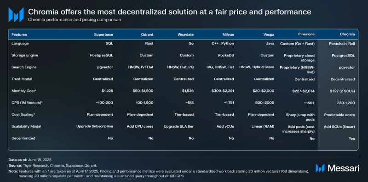Click the Monthly Cost row label
The image size is (368, 182).
[24, 91]
